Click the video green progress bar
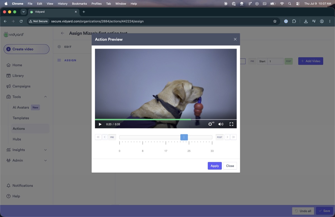The image size is (335, 217). (143, 120)
